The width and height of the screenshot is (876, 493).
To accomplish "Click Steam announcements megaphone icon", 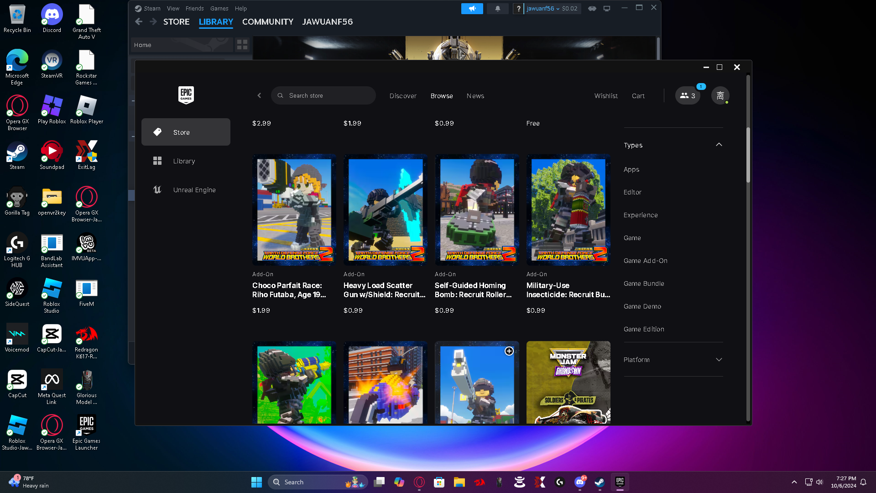I will [x=472, y=8].
